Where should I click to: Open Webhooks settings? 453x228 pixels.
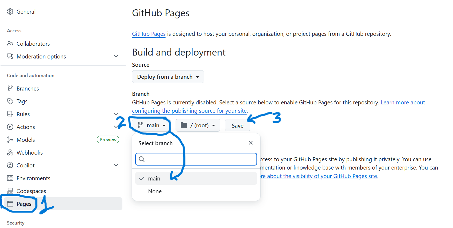(x=30, y=152)
